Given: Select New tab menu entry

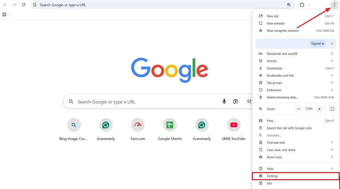Looking at the screenshot, I should (x=296, y=16).
